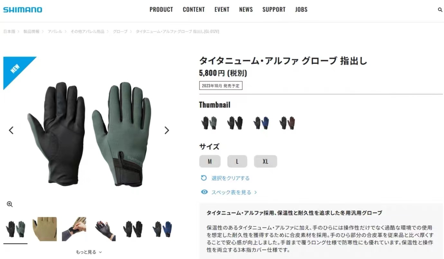Click the clear selection refresh icon

tap(204, 178)
